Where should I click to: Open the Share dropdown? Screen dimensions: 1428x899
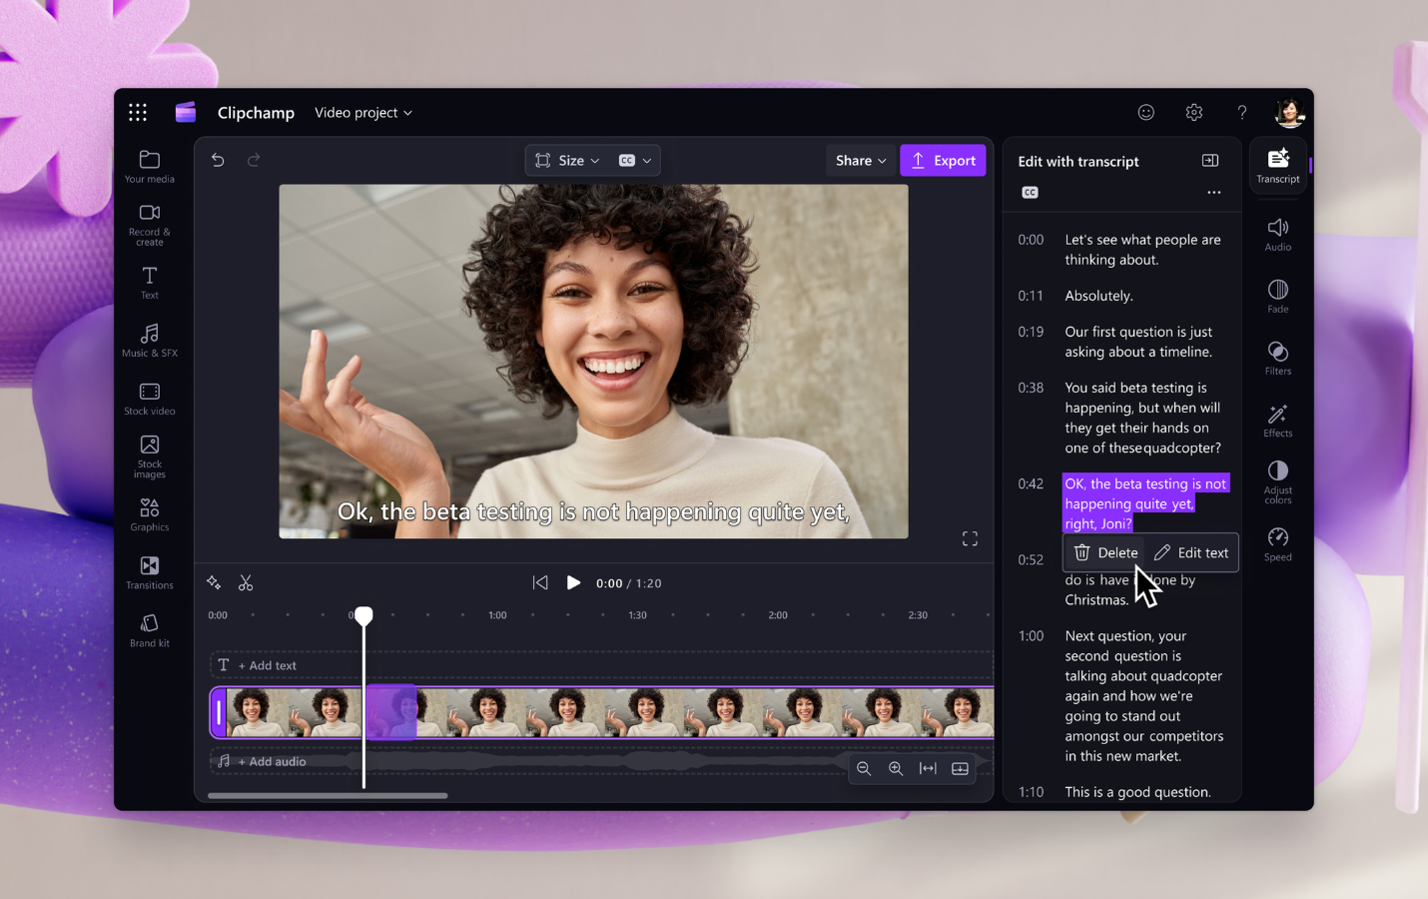click(x=861, y=160)
